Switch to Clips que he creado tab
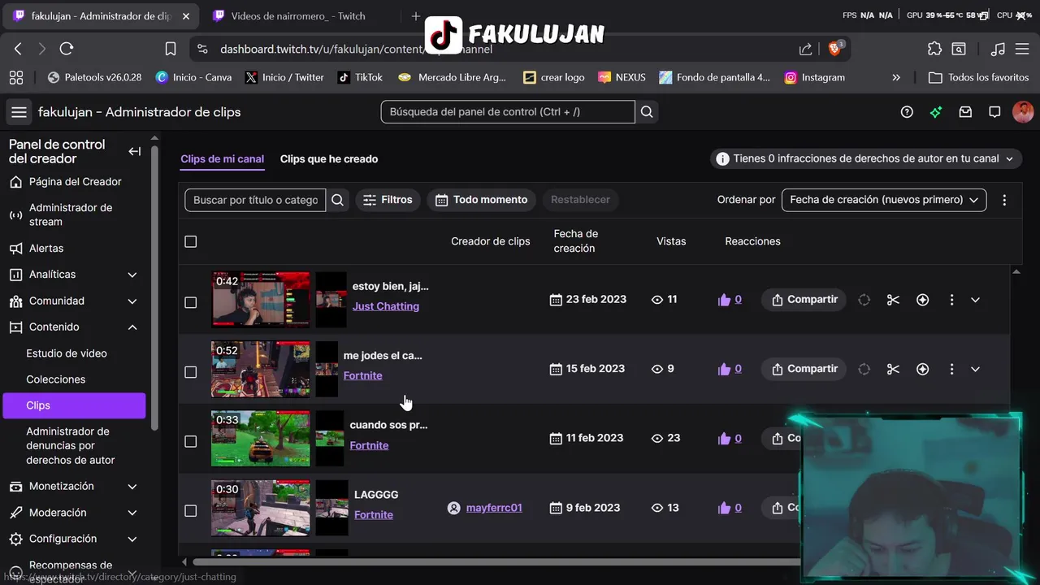 (329, 159)
